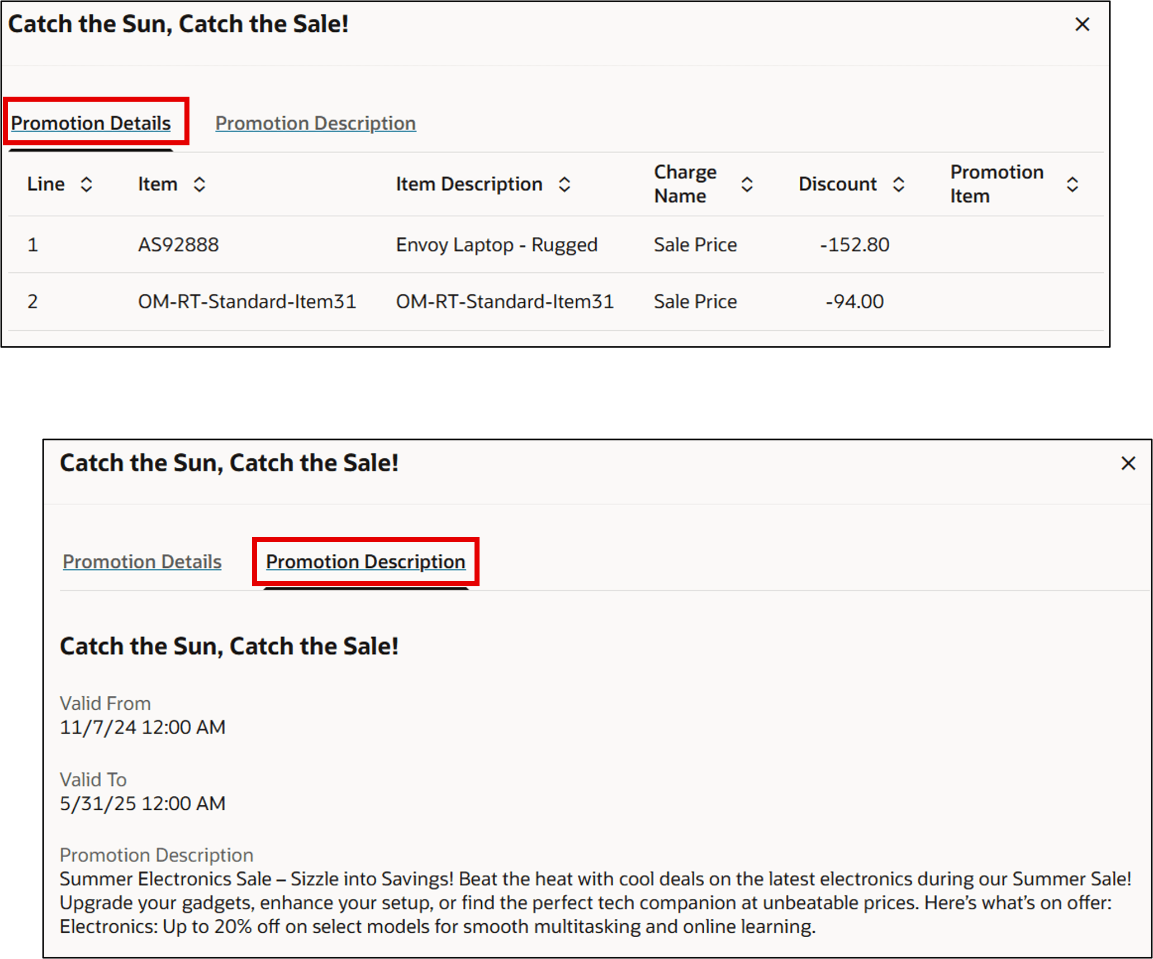Click the -152.80 discount cell
This screenshot has width=1153, height=959.
854,245
